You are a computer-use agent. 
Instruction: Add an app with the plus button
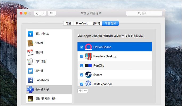(80, 91)
